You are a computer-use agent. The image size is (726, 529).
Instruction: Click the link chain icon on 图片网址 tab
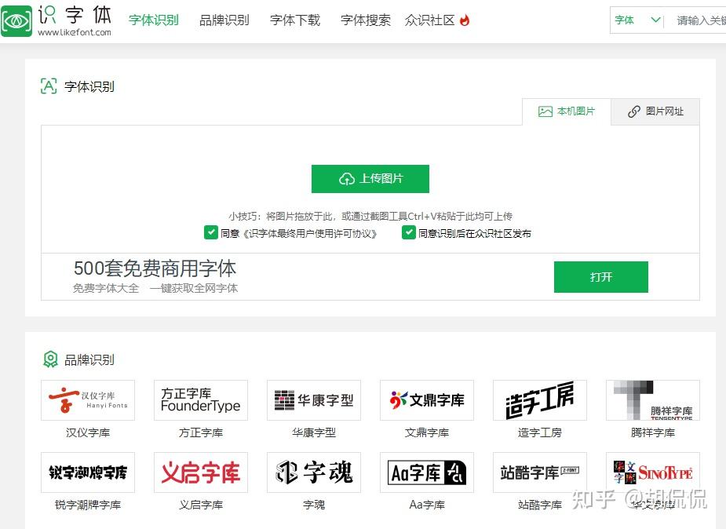(x=634, y=111)
